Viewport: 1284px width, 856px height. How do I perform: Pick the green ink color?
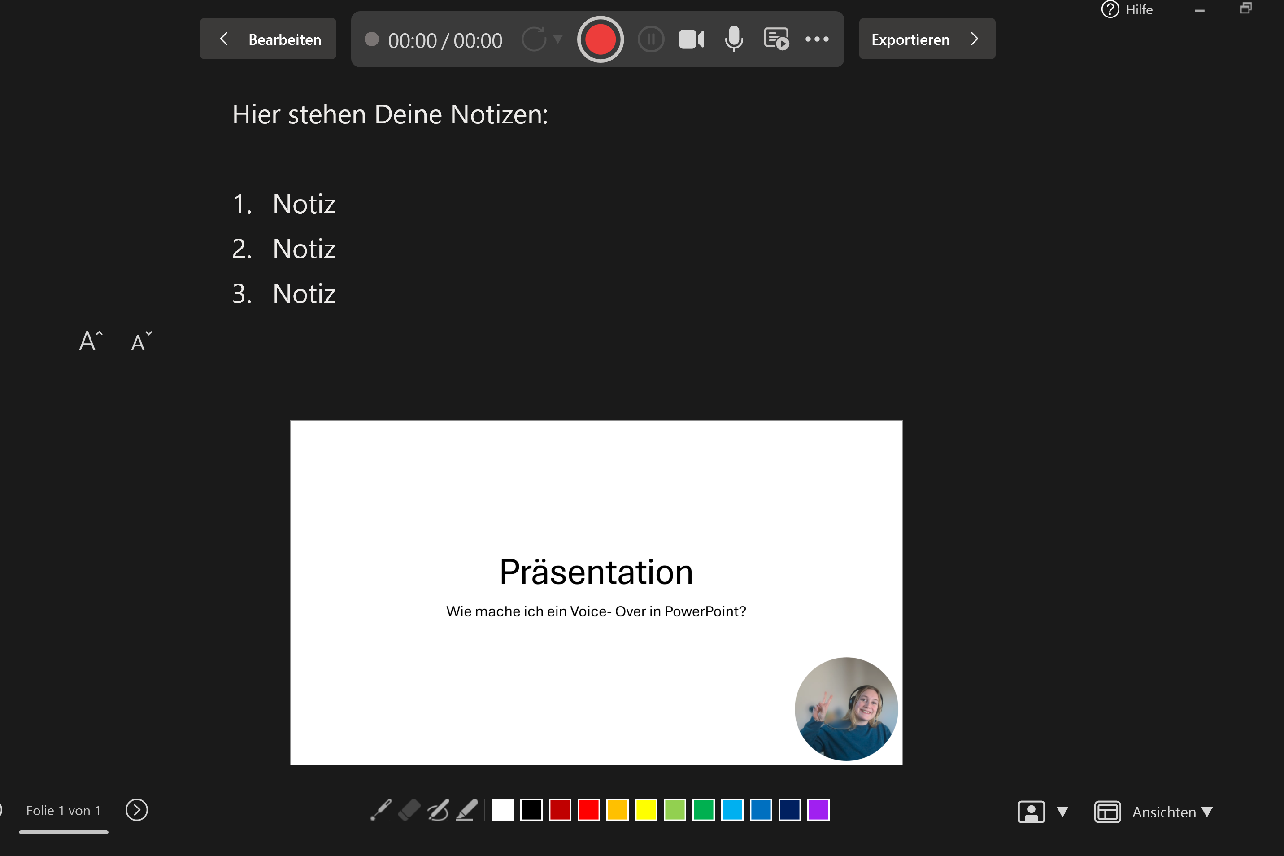(703, 810)
